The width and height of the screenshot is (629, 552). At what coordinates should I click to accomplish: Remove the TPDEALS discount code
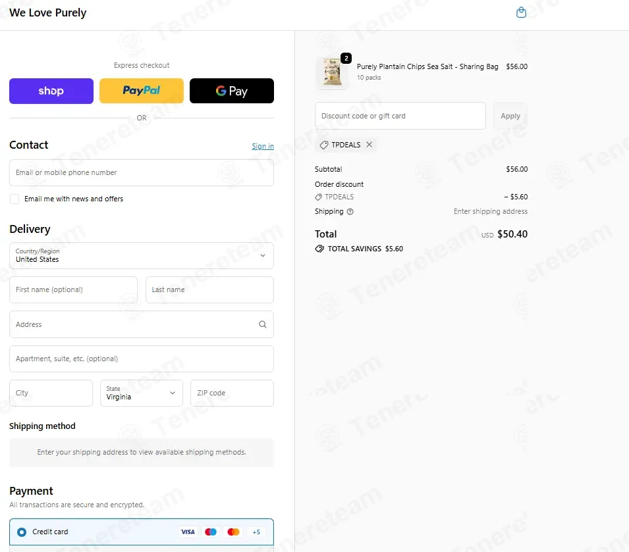point(369,145)
